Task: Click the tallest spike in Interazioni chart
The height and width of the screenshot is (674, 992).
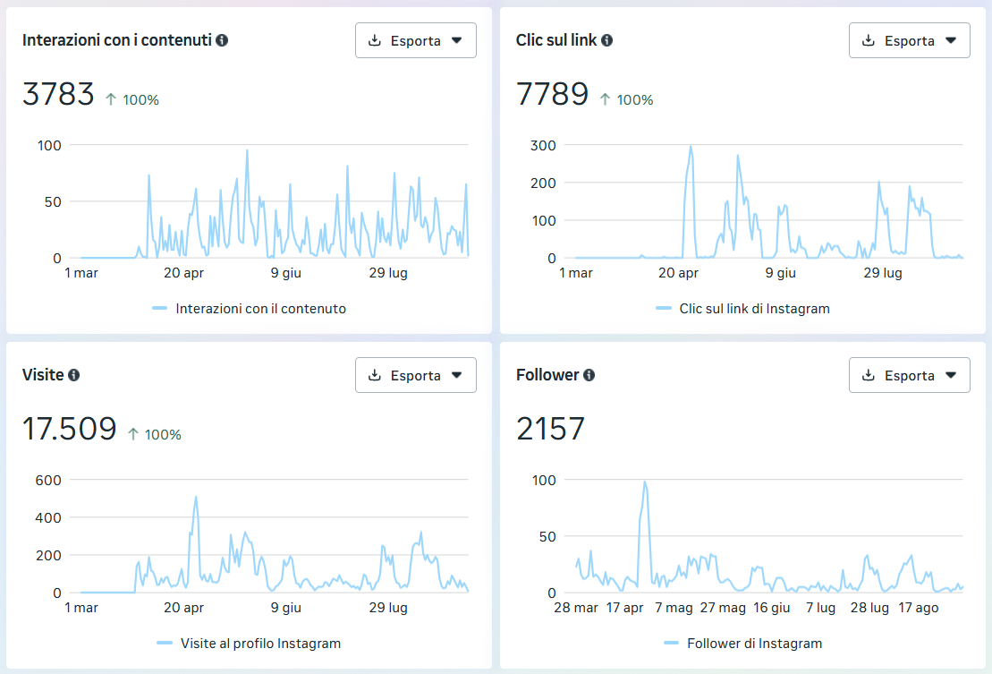Action: tap(247, 150)
